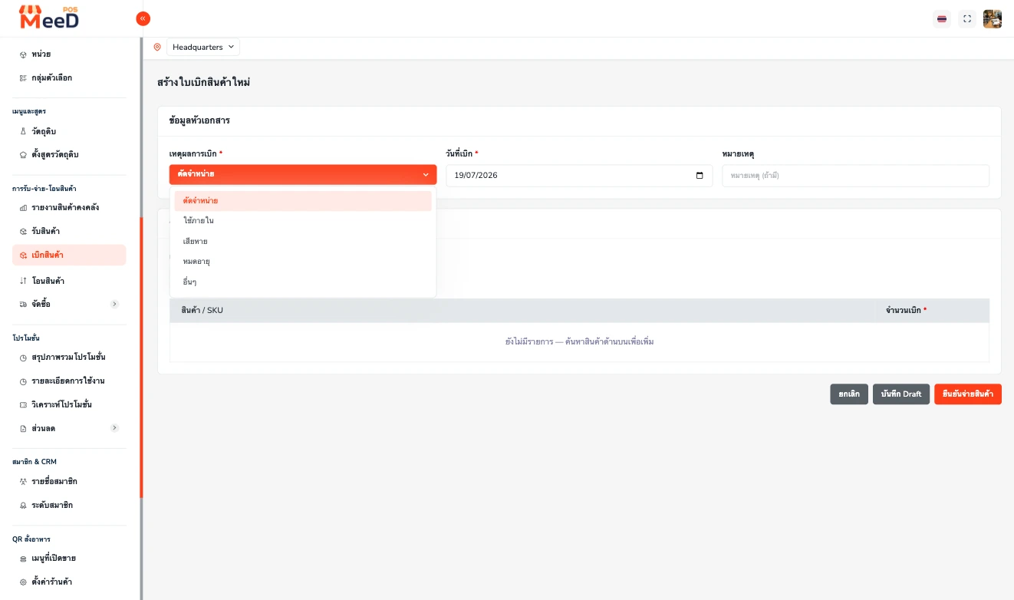Click the ข้อมูลหัวเอกสาร section title
Image resolution: width=1014 pixels, height=600 pixels.
click(x=199, y=121)
